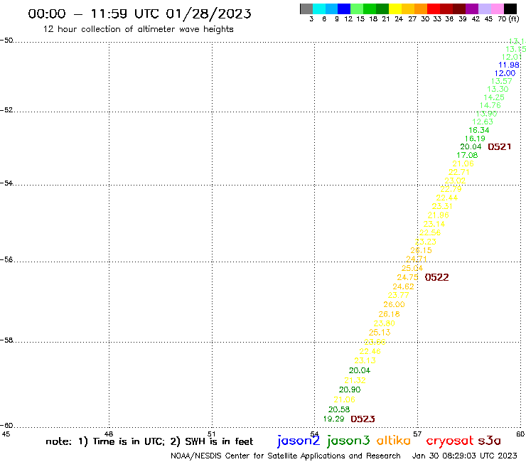Click the black swatch at the scale end

[x=510, y=9]
